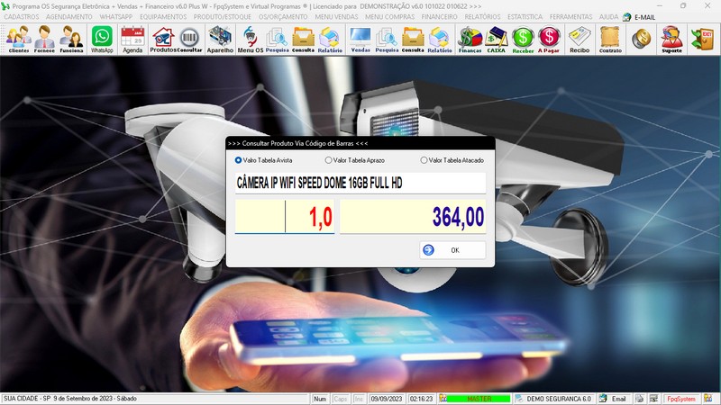The width and height of the screenshot is (721, 405).
Task: Open the OS/ORÇAMENTO menu
Action: coord(283,16)
